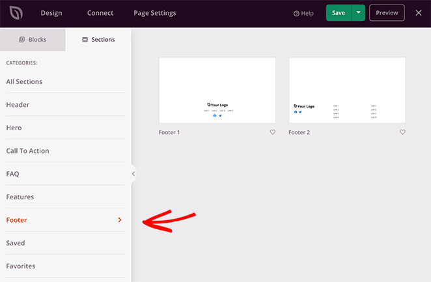Open the Call To Action category

(27, 151)
